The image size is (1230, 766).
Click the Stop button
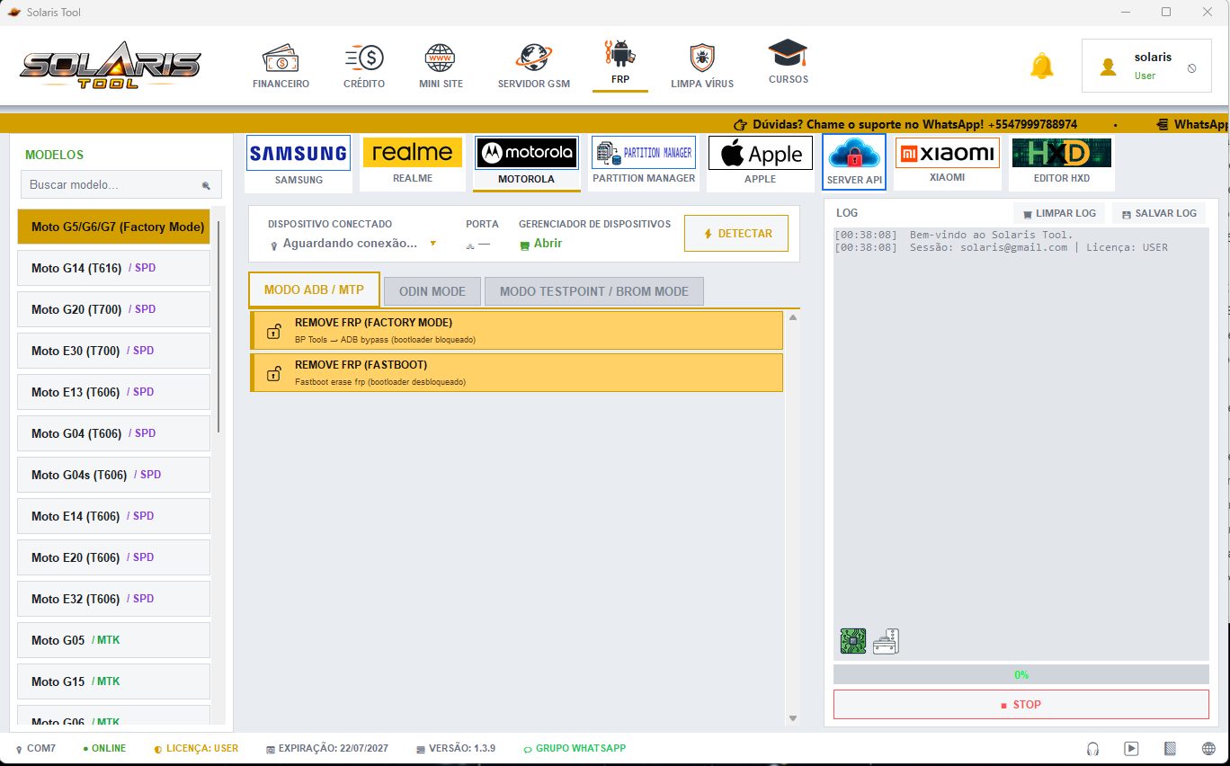[1021, 705]
